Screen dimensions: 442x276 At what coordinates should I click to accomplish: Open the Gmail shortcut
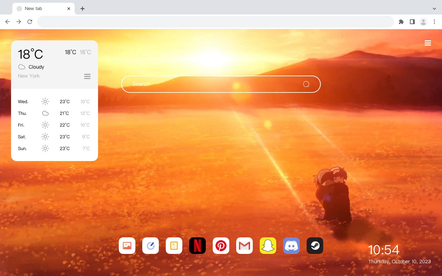pos(244,246)
